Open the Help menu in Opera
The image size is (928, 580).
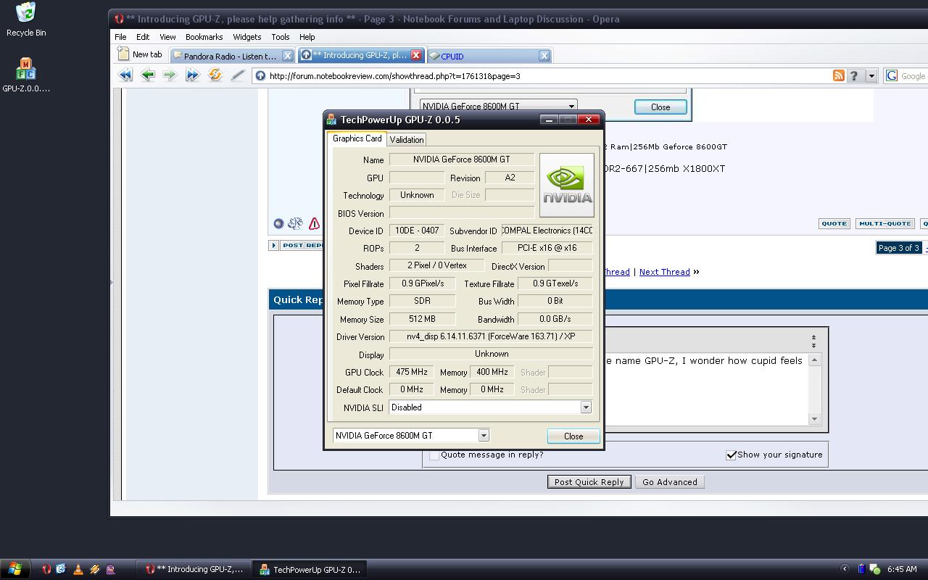(x=307, y=37)
